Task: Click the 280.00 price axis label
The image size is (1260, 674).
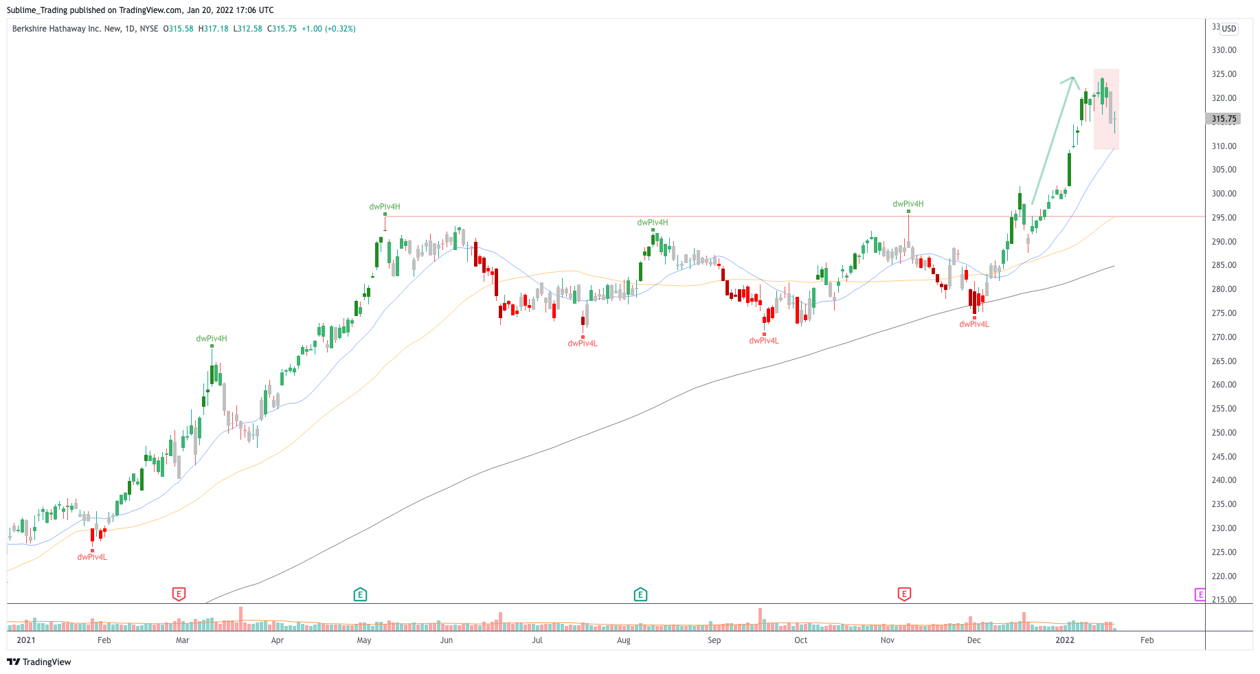Action: [1224, 289]
